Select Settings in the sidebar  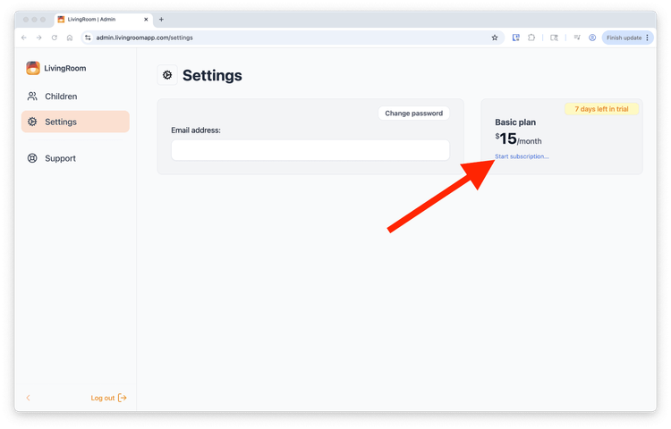(61, 122)
